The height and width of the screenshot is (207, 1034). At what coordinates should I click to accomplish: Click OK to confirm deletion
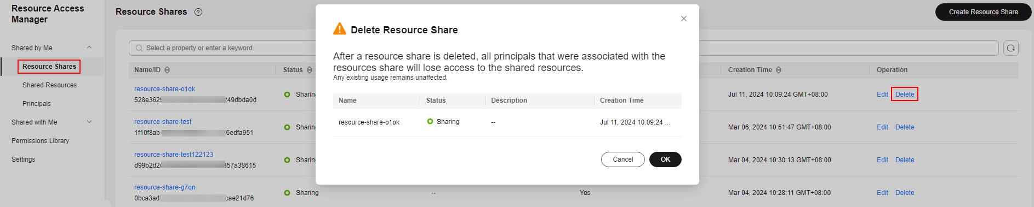(x=665, y=159)
